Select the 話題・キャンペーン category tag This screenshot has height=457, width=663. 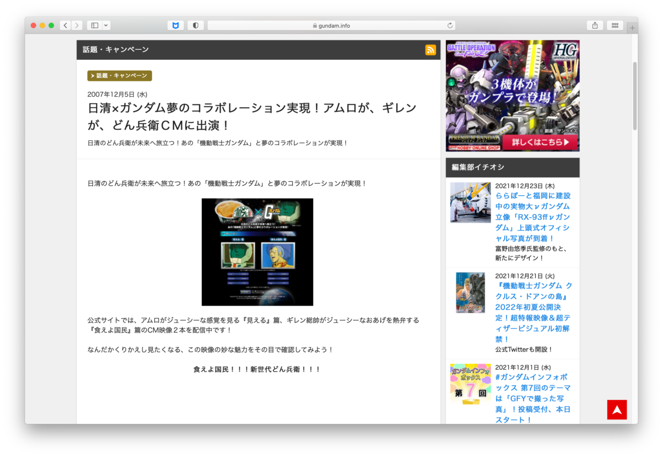(x=119, y=76)
